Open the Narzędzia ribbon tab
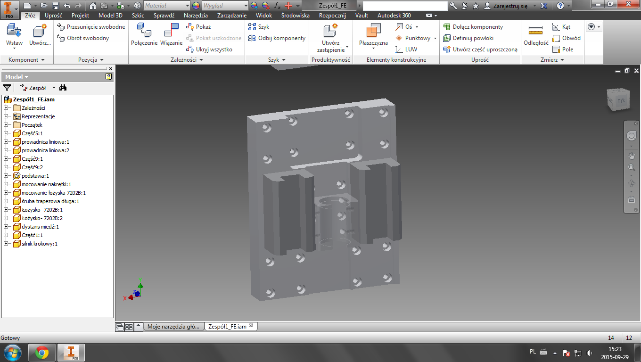The width and height of the screenshot is (641, 362). point(196,16)
